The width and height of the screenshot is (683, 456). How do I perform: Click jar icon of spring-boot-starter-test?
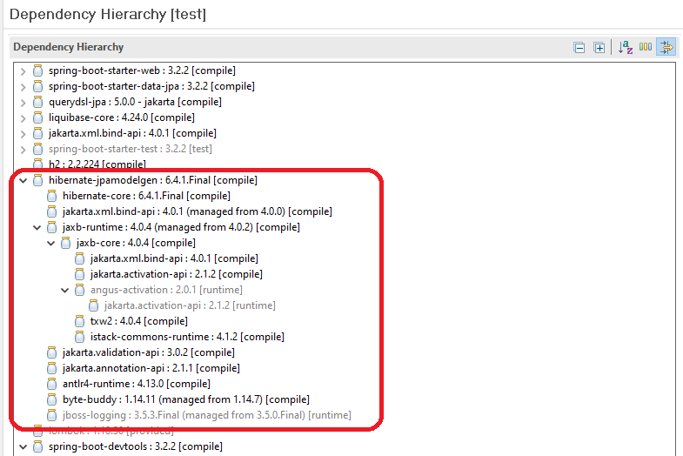(x=38, y=149)
